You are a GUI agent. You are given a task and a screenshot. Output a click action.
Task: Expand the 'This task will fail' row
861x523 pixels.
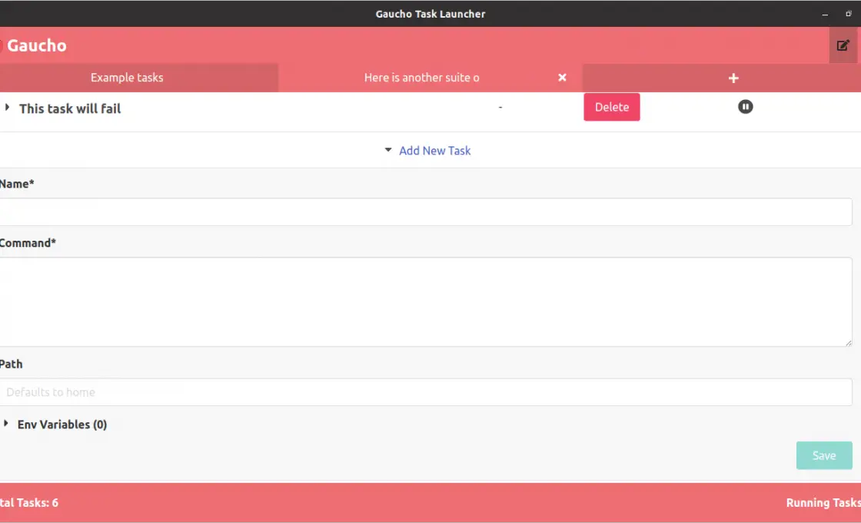tap(7, 108)
